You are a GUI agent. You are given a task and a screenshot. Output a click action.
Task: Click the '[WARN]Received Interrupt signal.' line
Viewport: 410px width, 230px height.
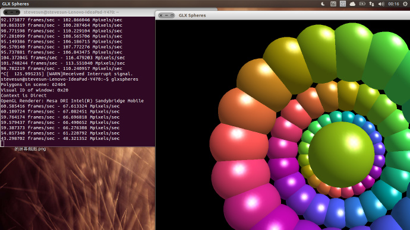pyautogui.click(x=67, y=74)
